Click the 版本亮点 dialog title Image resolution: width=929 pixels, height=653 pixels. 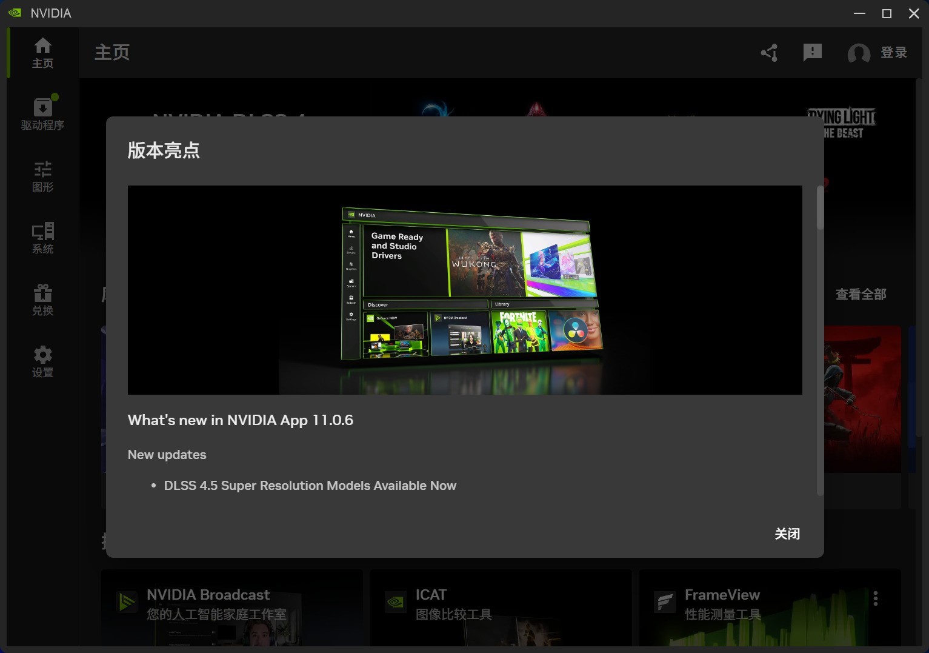pos(164,150)
